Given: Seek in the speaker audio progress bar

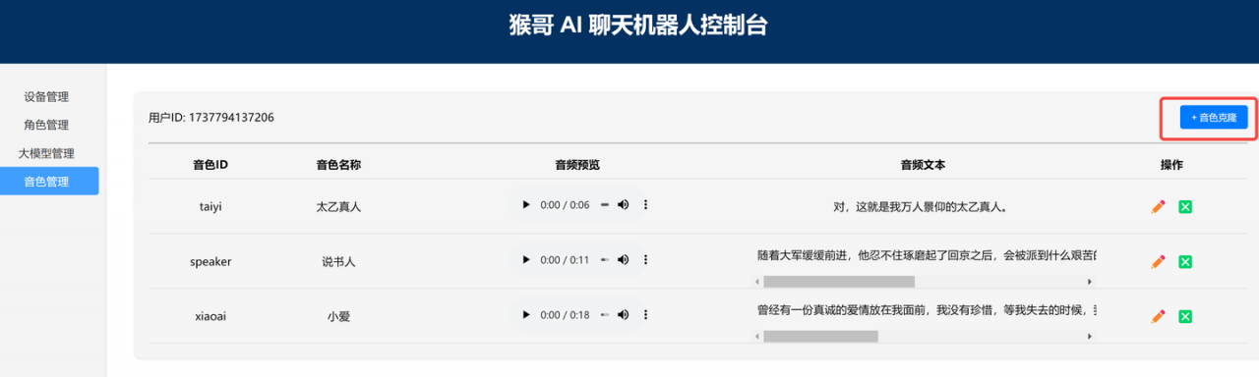Looking at the screenshot, I should click(605, 260).
